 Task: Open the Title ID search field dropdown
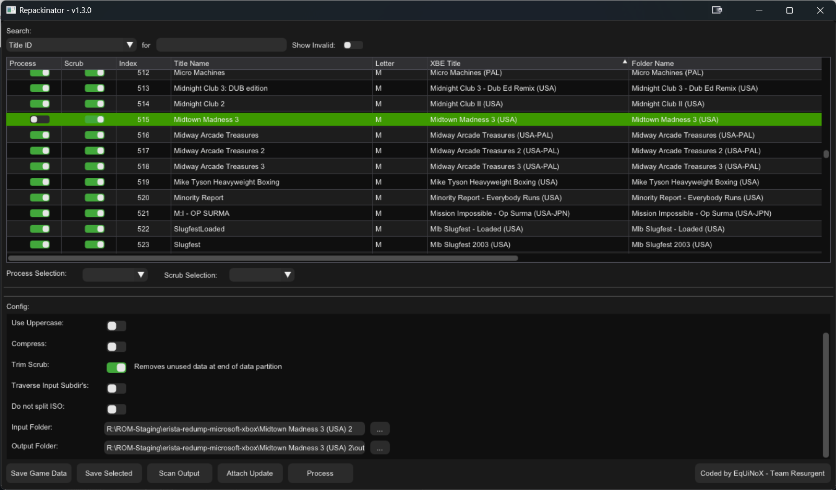click(71, 45)
